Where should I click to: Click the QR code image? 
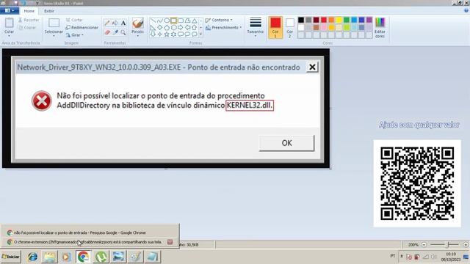(x=417, y=183)
